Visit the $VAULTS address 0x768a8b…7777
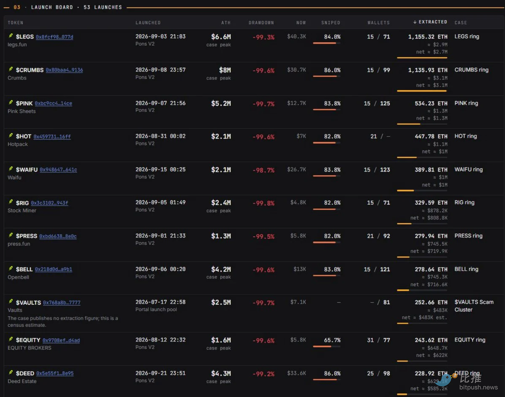Viewport: 505px width, 397px height. pyautogui.click(x=62, y=303)
